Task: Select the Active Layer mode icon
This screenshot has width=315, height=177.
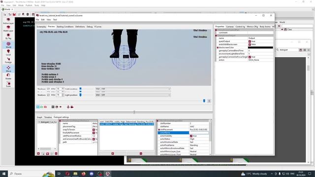Action: point(8,20)
